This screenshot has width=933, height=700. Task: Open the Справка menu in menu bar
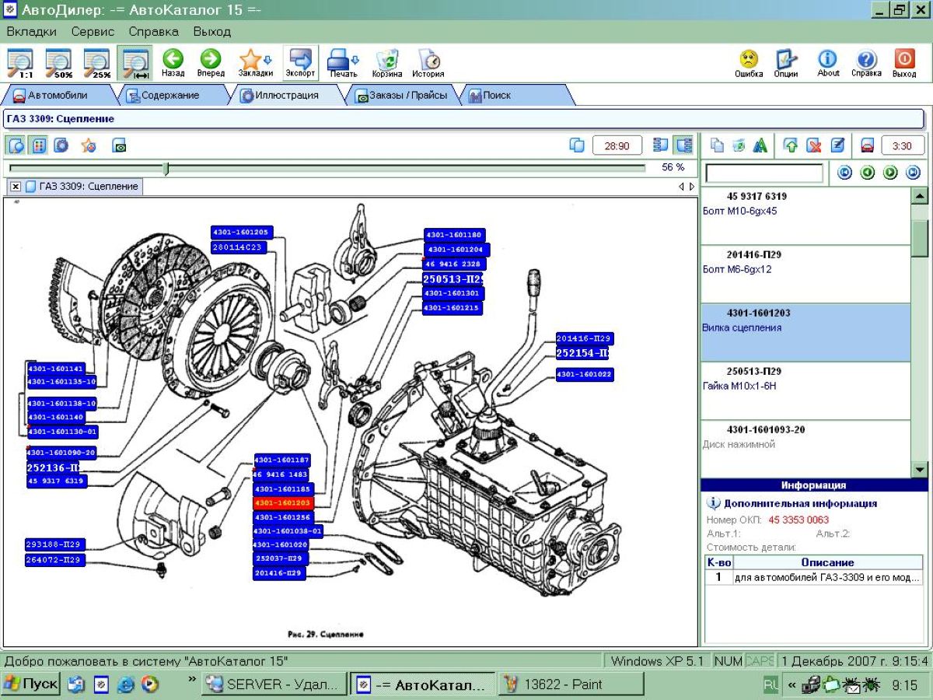tap(153, 32)
